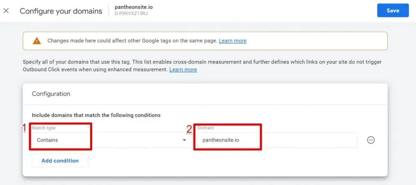This screenshot has height=185, width=416.
Task: Expand the Match type dropdown arrow
Action: point(184,140)
